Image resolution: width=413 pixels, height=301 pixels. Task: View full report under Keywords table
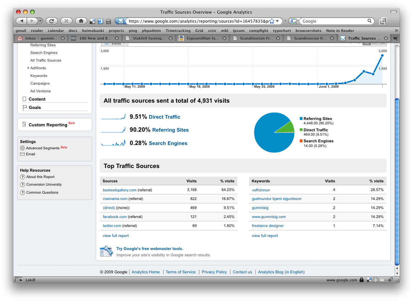pos(265,236)
